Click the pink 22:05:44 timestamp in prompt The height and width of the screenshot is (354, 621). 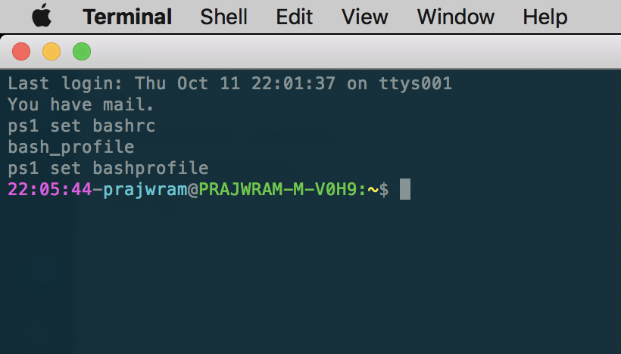[50, 189]
